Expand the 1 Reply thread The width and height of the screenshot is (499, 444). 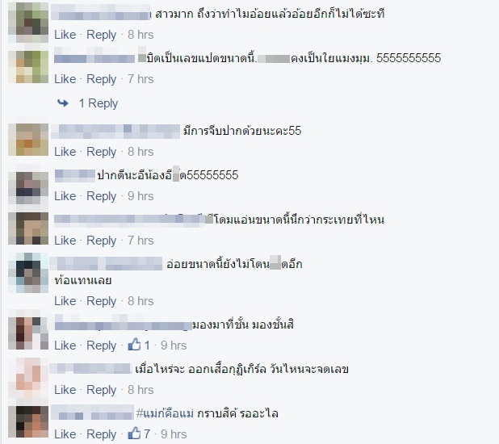pos(99,103)
